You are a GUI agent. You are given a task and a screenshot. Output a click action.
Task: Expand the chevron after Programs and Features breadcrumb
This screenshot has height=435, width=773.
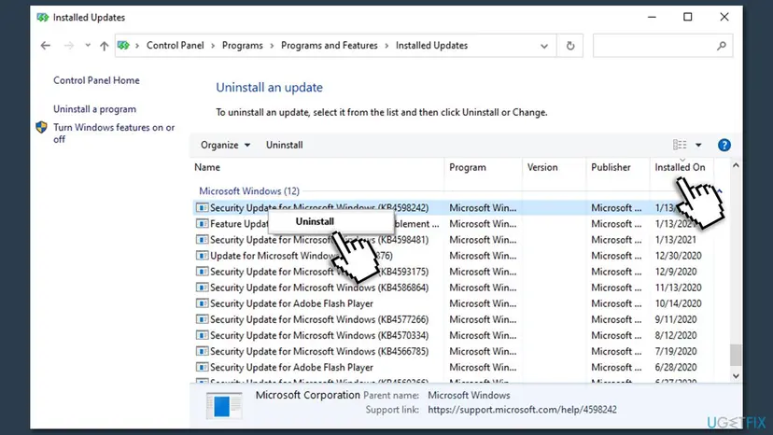coord(386,46)
